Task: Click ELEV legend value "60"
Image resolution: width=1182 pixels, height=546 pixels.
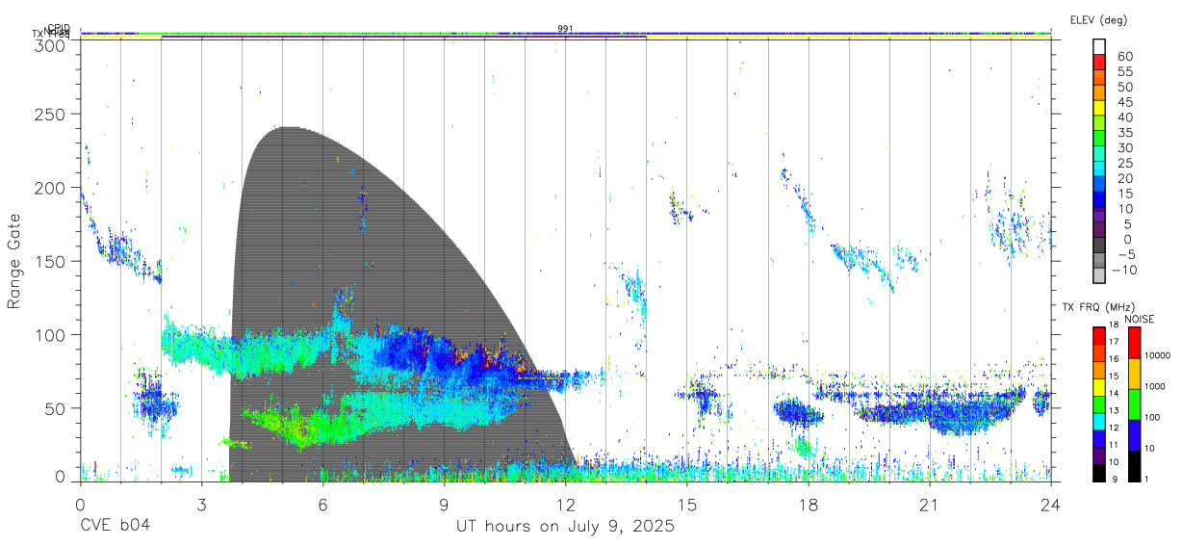Action: point(1124,57)
